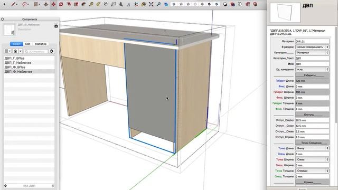The width and height of the screenshot is (338, 190).
Task: Click the 'Отступы' section header button
Action: click(x=312, y=115)
